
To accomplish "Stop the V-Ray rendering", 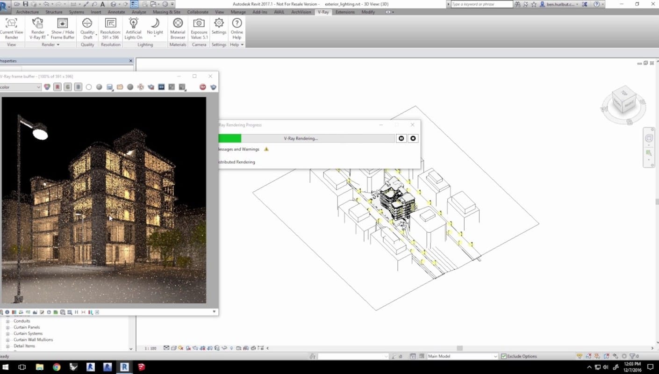I will pos(413,138).
